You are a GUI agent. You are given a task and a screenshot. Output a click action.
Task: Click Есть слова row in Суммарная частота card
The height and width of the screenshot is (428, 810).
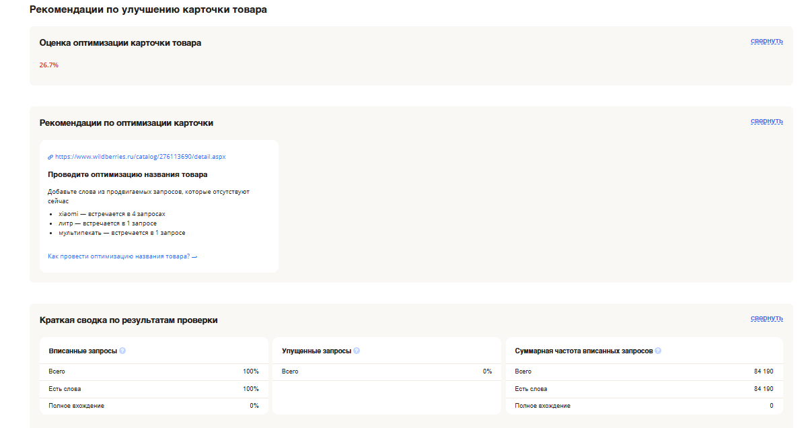click(x=531, y=389)
